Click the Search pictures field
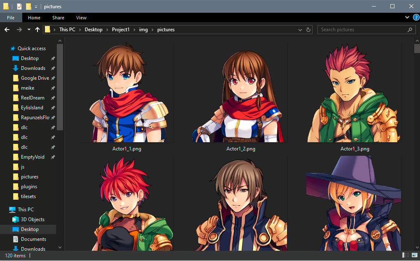420x261 pixels. pyautogui.click(x=366, y=30)
